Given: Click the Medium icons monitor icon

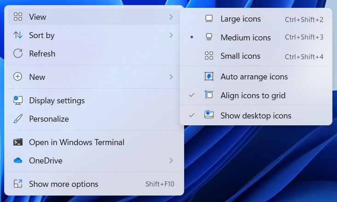Looking at the screenshot, I should (x=209, y=37).
